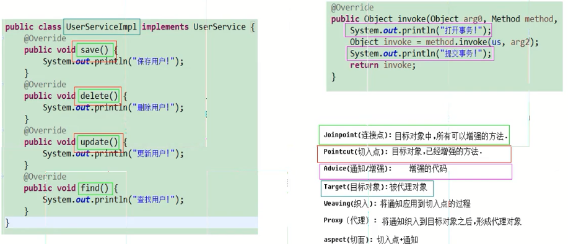Click the "打开事务!" string literal

tap(461, 30)
